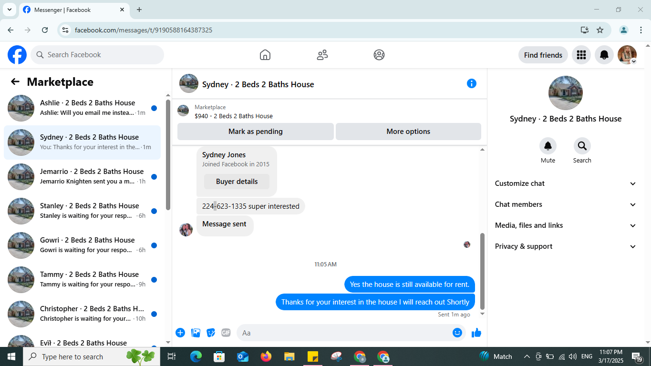Expand Customize chat section
651x366 pixels.
[x=566, y=183]
